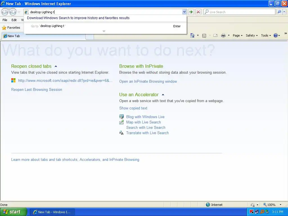Screen dimensions: 288x216
Task: Click the Browse with InPrivate heading
Action: click(x=141, y=66)
